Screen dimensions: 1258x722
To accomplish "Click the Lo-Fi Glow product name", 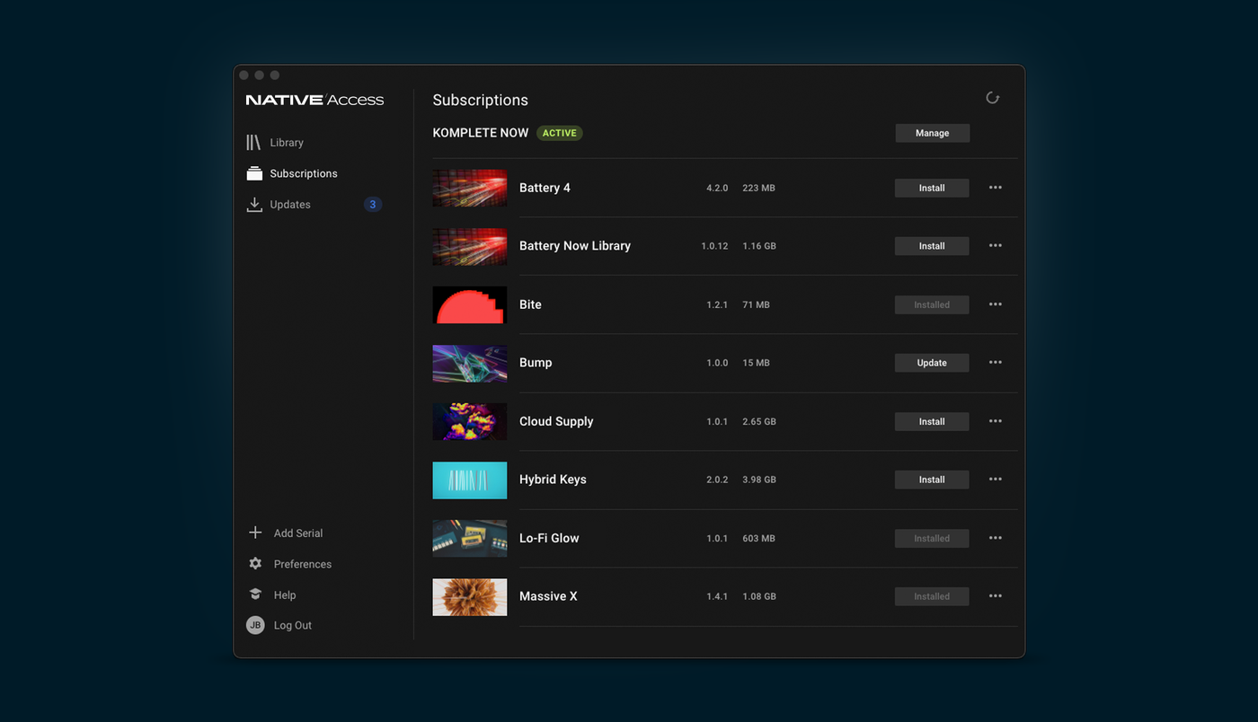I will tap(549, 538).
